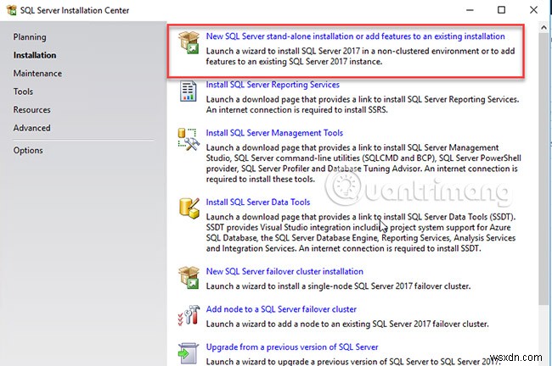Maximize the Installation Center window
This screenshot has width=552, height=366.
point(501,10)
